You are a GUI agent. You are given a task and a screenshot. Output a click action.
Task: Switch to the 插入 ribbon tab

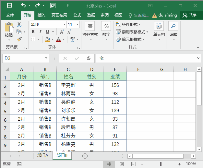click(41, 15)
